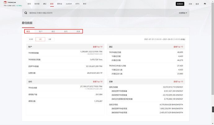The image size is (214, 125).
Task: Select the 1小时 time range
Action: (x=31, y=39)
